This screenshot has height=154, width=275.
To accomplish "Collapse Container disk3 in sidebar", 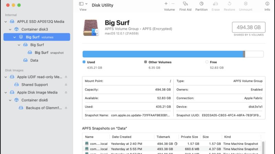I will [x=10, y=29].
